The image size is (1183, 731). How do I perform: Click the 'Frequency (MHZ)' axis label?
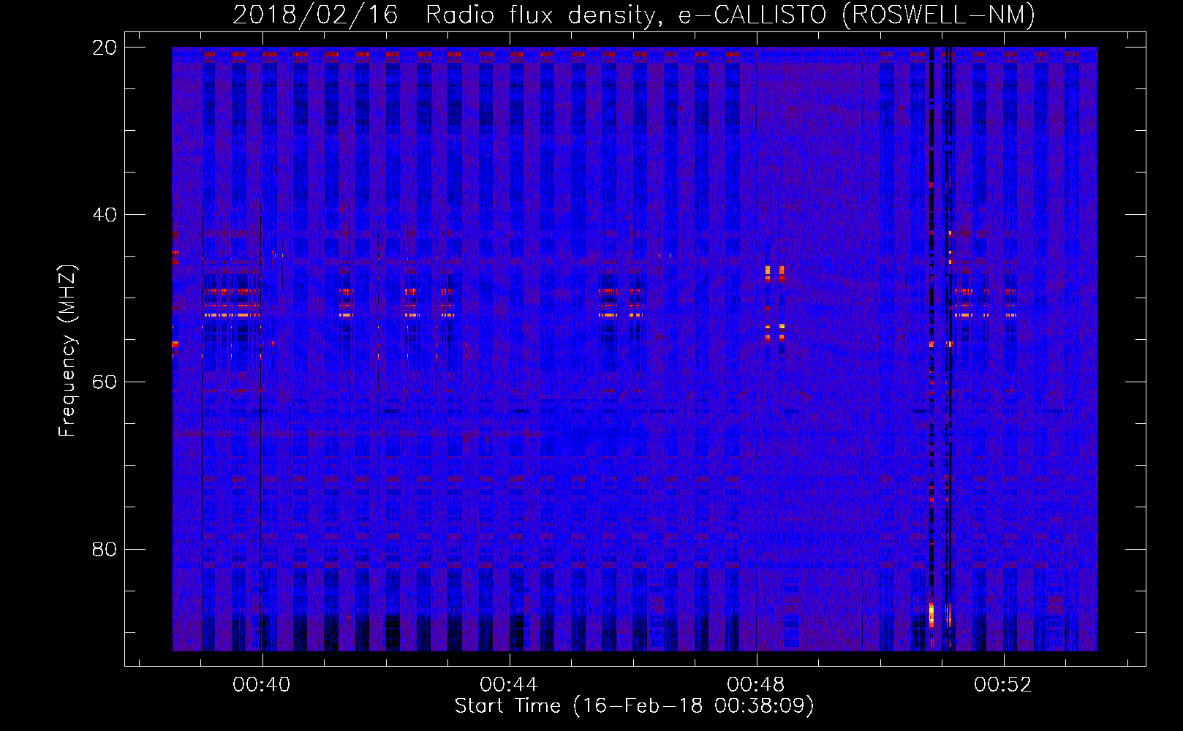pos(67,351)
